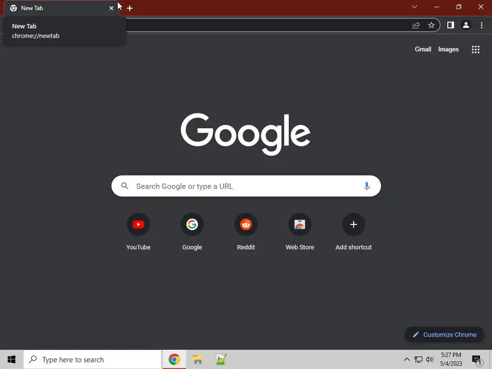Image resolution: width=492 pixels, height=369 pixels.
Task: Share this page icon in address bar
Action: [416, 25]
